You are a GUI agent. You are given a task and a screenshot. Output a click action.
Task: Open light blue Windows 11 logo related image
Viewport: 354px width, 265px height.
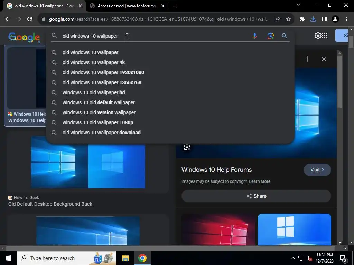coord(295,229)
